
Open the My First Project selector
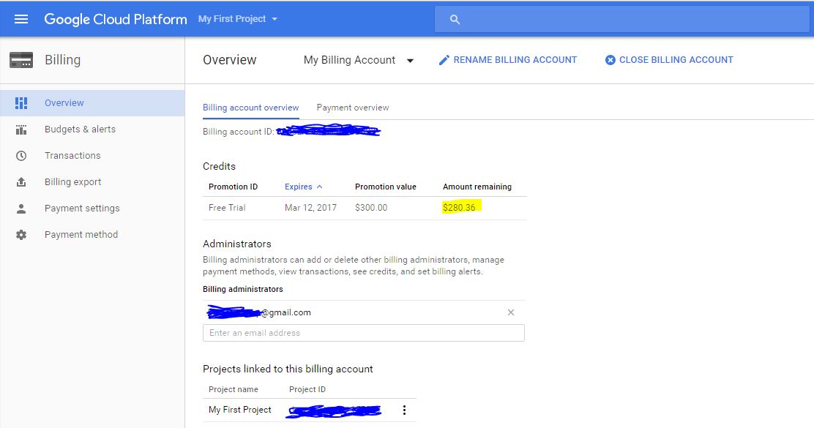pos(238,19)
